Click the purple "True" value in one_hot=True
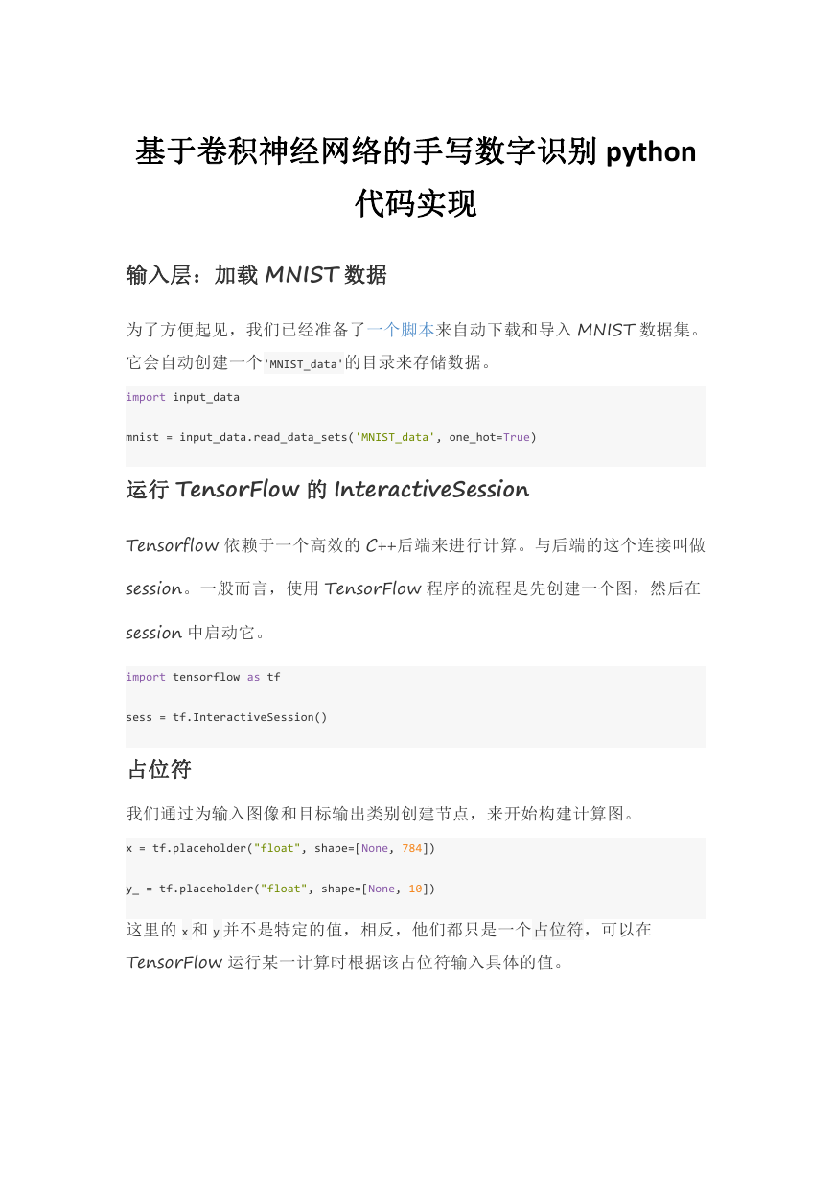Screen dimensions: 833x1177 517,437
